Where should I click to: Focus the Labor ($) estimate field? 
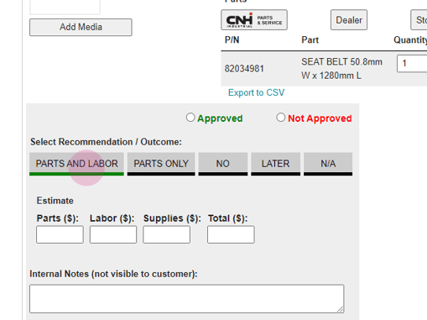coord(113,234)
